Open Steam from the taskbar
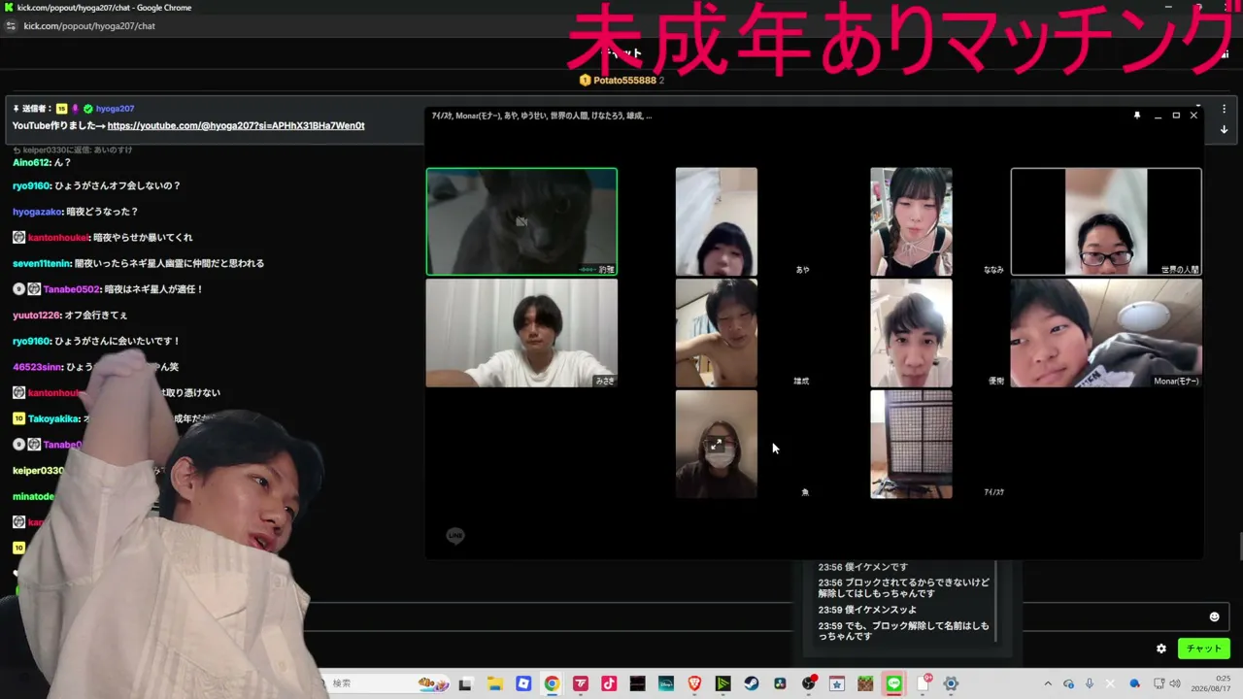Viewport: 1243px width, 699px height. coord(752,683)
